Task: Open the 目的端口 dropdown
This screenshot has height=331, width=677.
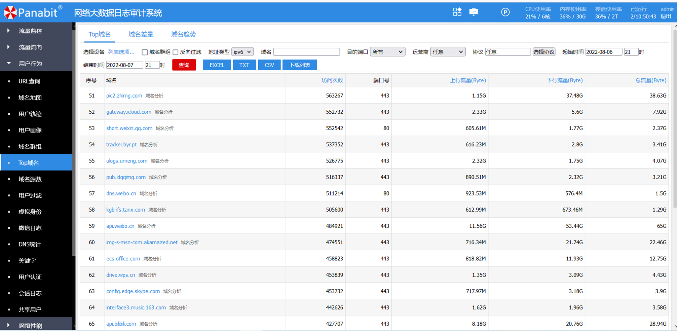Action: point(387,52)
